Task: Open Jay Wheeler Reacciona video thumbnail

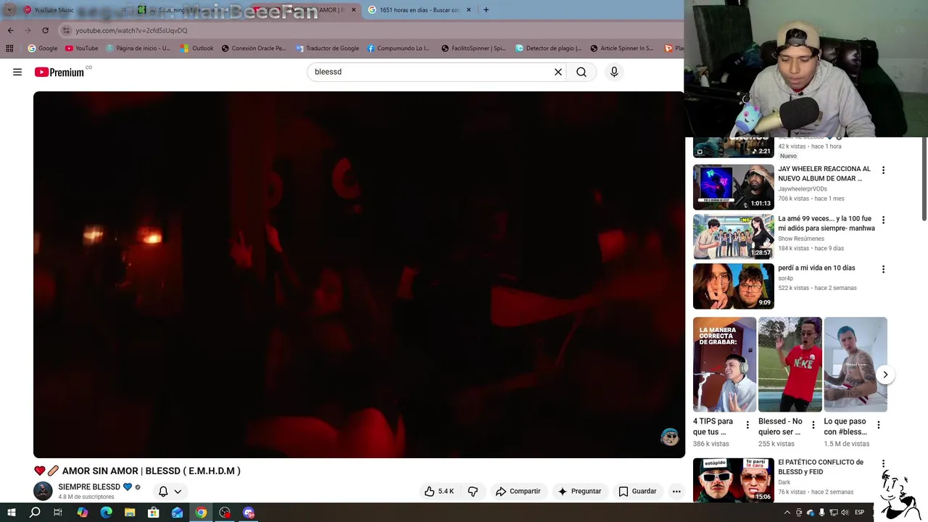Action: click(x=733, y=187)
